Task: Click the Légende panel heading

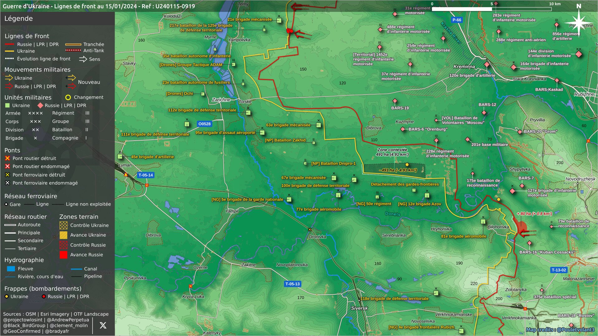Action: click(18, 18)
